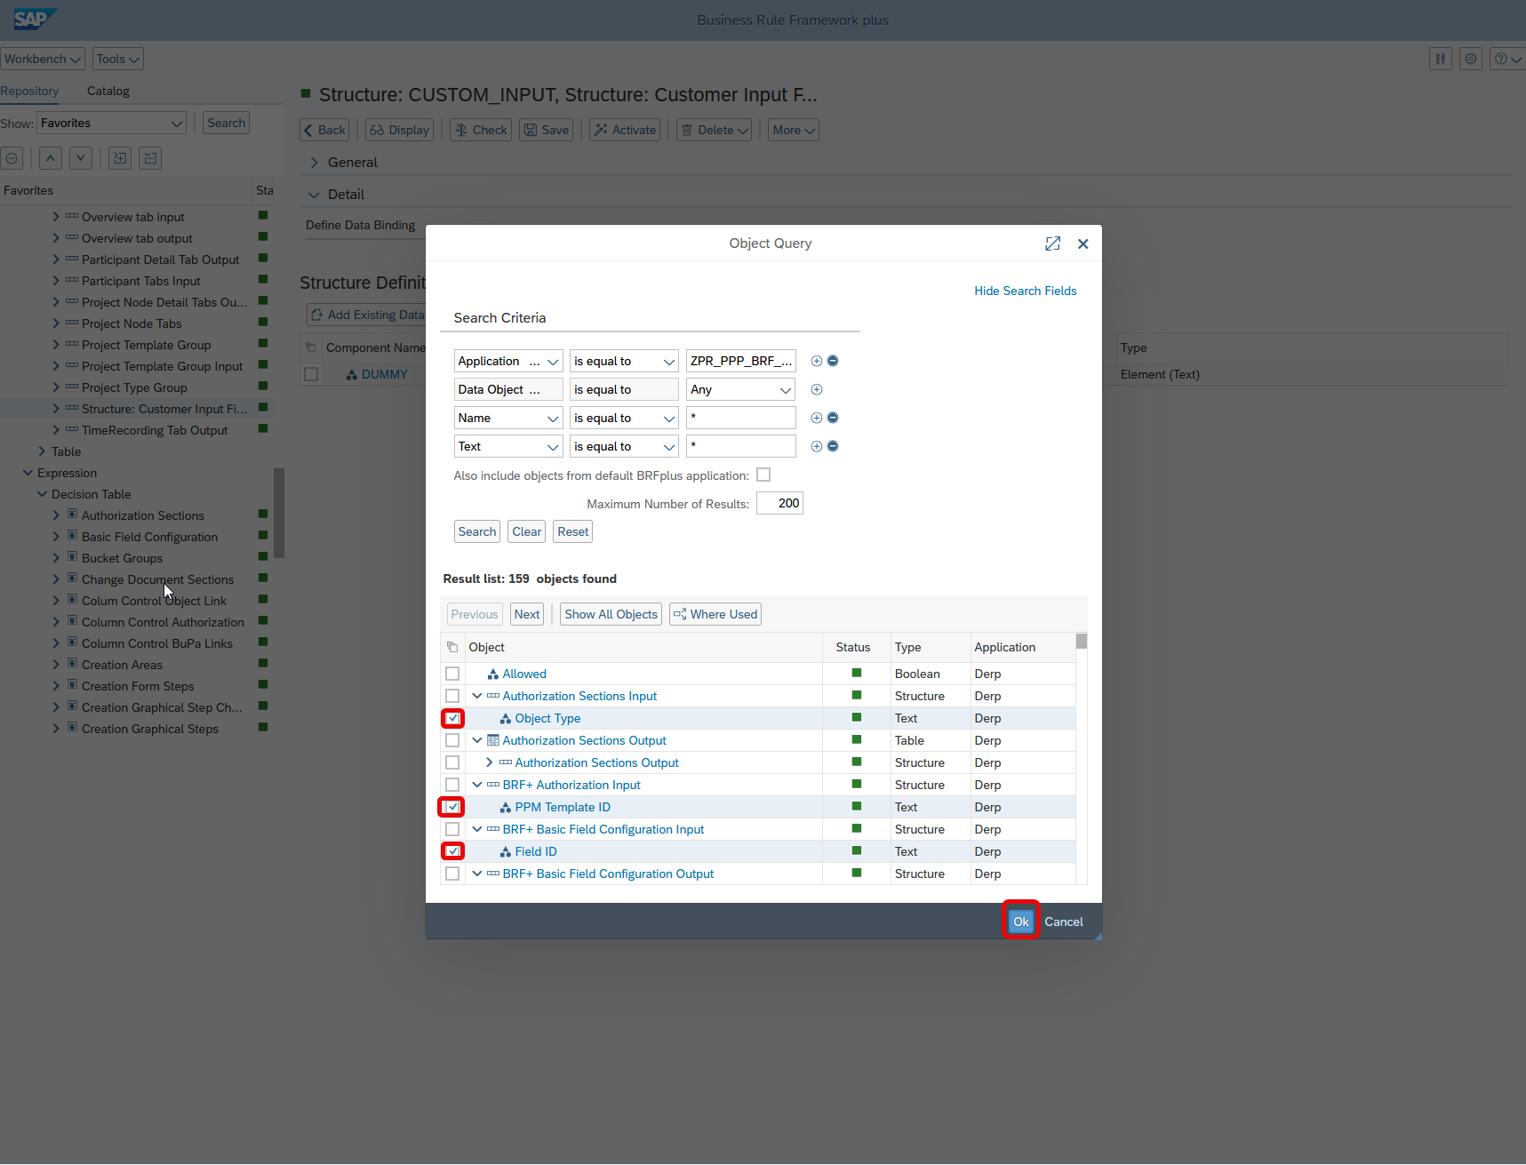Enable include objects from default BRFplus application
Image resolution: width=1526 pixels, height=1165 pixels.
pos(763,475)
